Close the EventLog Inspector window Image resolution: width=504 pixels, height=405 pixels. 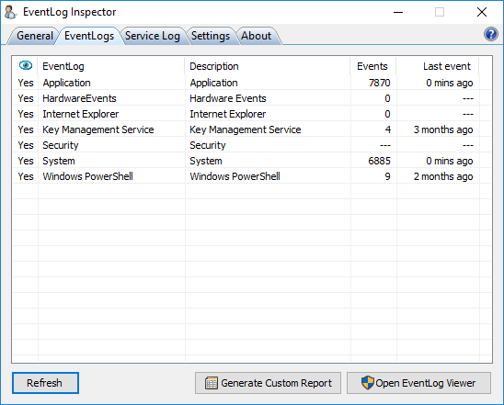tap(482, 12)
